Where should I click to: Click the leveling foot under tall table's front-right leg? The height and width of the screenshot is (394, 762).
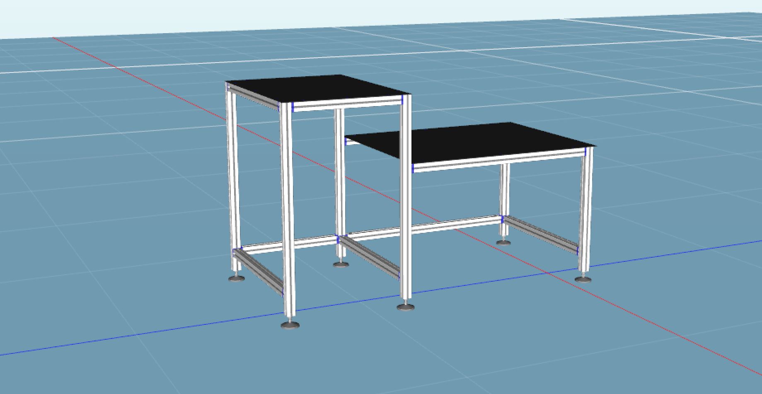(x=406, y=307)
